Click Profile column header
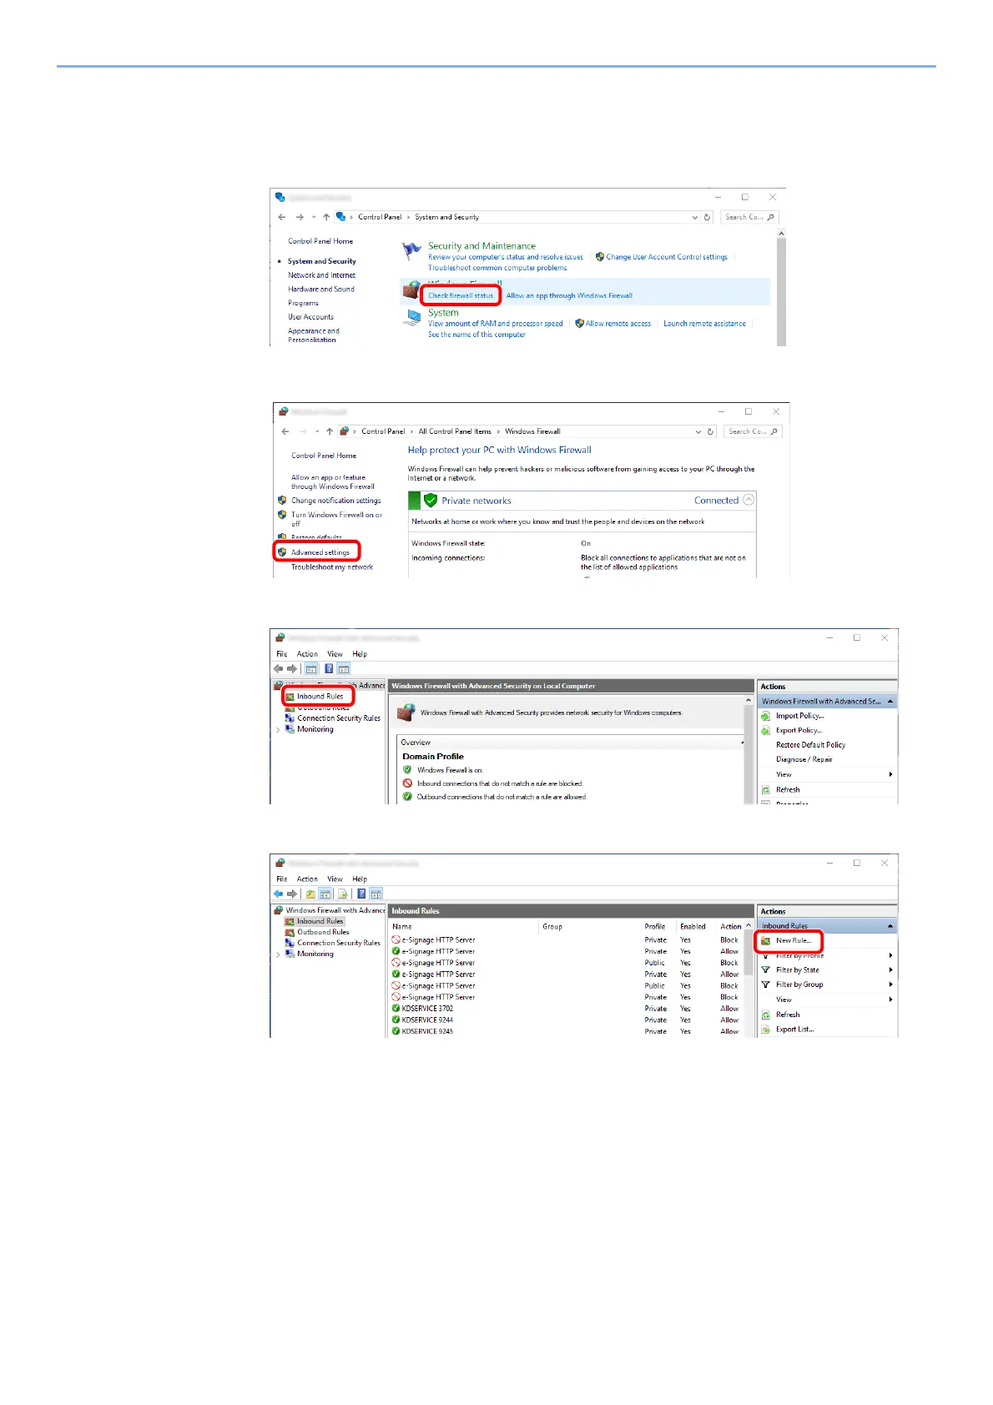The height and width of the screenshot is (1405, 993). click(x=655, y=926)
